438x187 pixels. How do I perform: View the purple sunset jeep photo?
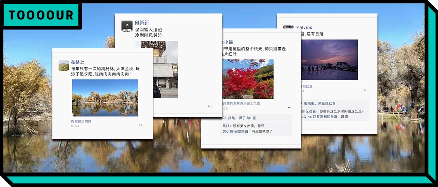pos(330,60)
